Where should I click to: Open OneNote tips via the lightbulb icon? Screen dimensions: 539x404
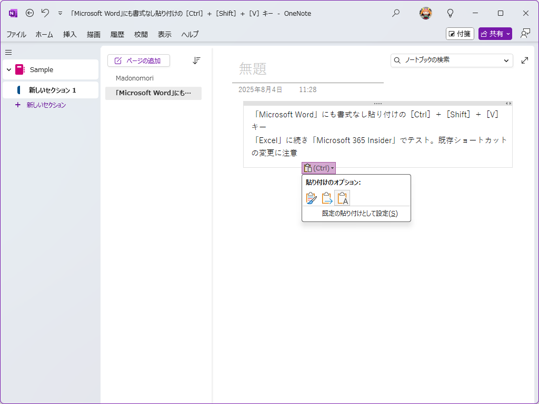(x=450, y=13)
